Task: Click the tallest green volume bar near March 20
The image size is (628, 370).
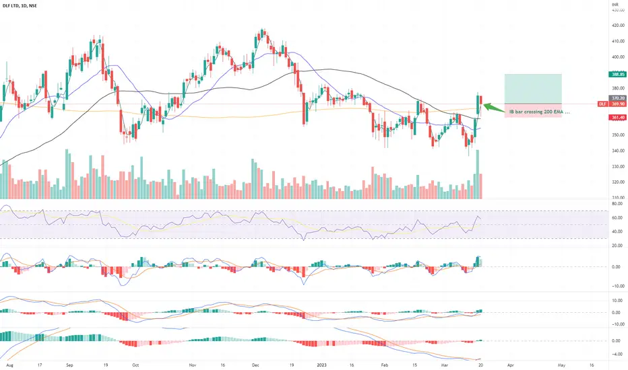Action: click(x=478, y=174)
